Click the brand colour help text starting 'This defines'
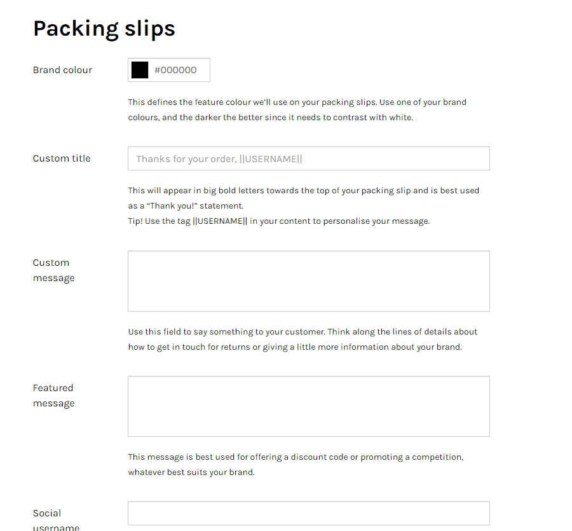Viewport: 572px width, 531px height. (297, 102)
